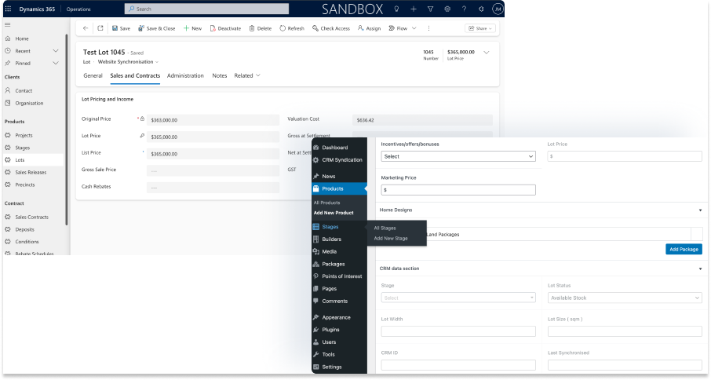Open the Lot Status Available Stock dropdown
Image resolution: width=711 pixels, height=380 pixels.
tap(625, 298)
